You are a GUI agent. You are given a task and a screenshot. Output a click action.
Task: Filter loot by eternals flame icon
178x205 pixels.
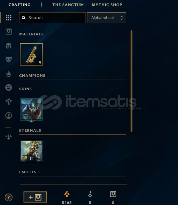pos(9,74)
